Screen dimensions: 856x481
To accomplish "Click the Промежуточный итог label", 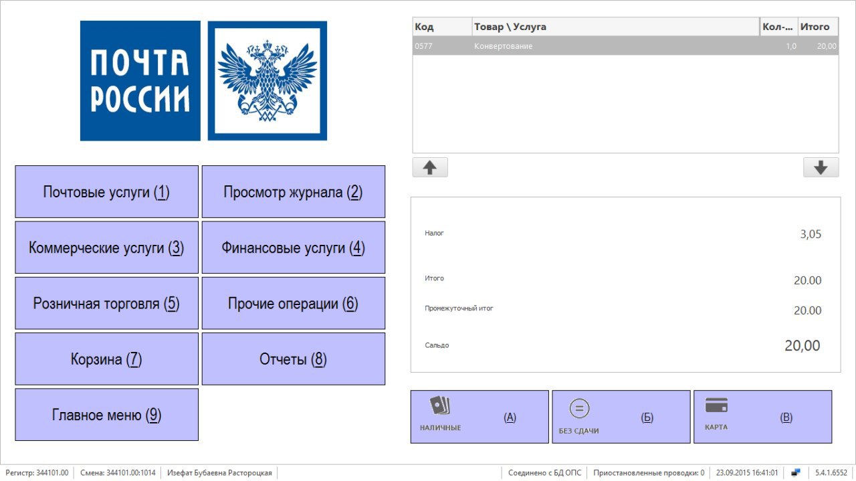I will pos(459,308).
